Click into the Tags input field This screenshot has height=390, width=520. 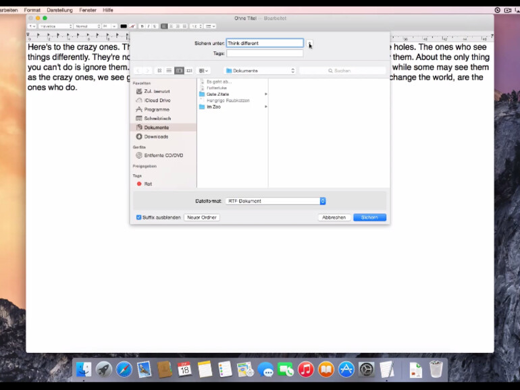coord(265,53)
